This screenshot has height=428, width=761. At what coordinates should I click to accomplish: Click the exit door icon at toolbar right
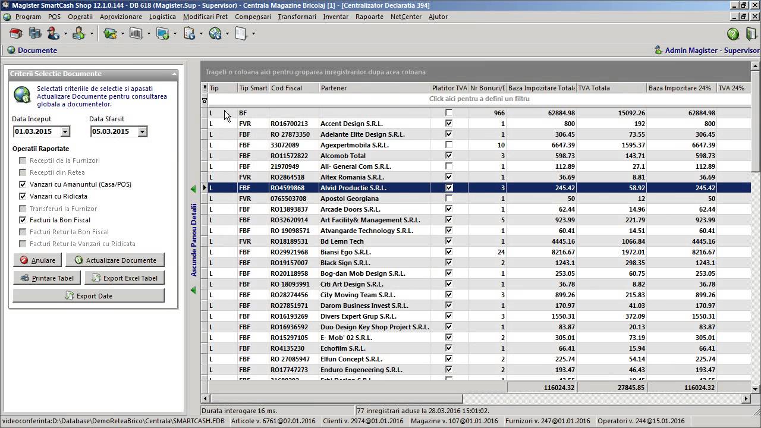[x=751, y=34]
